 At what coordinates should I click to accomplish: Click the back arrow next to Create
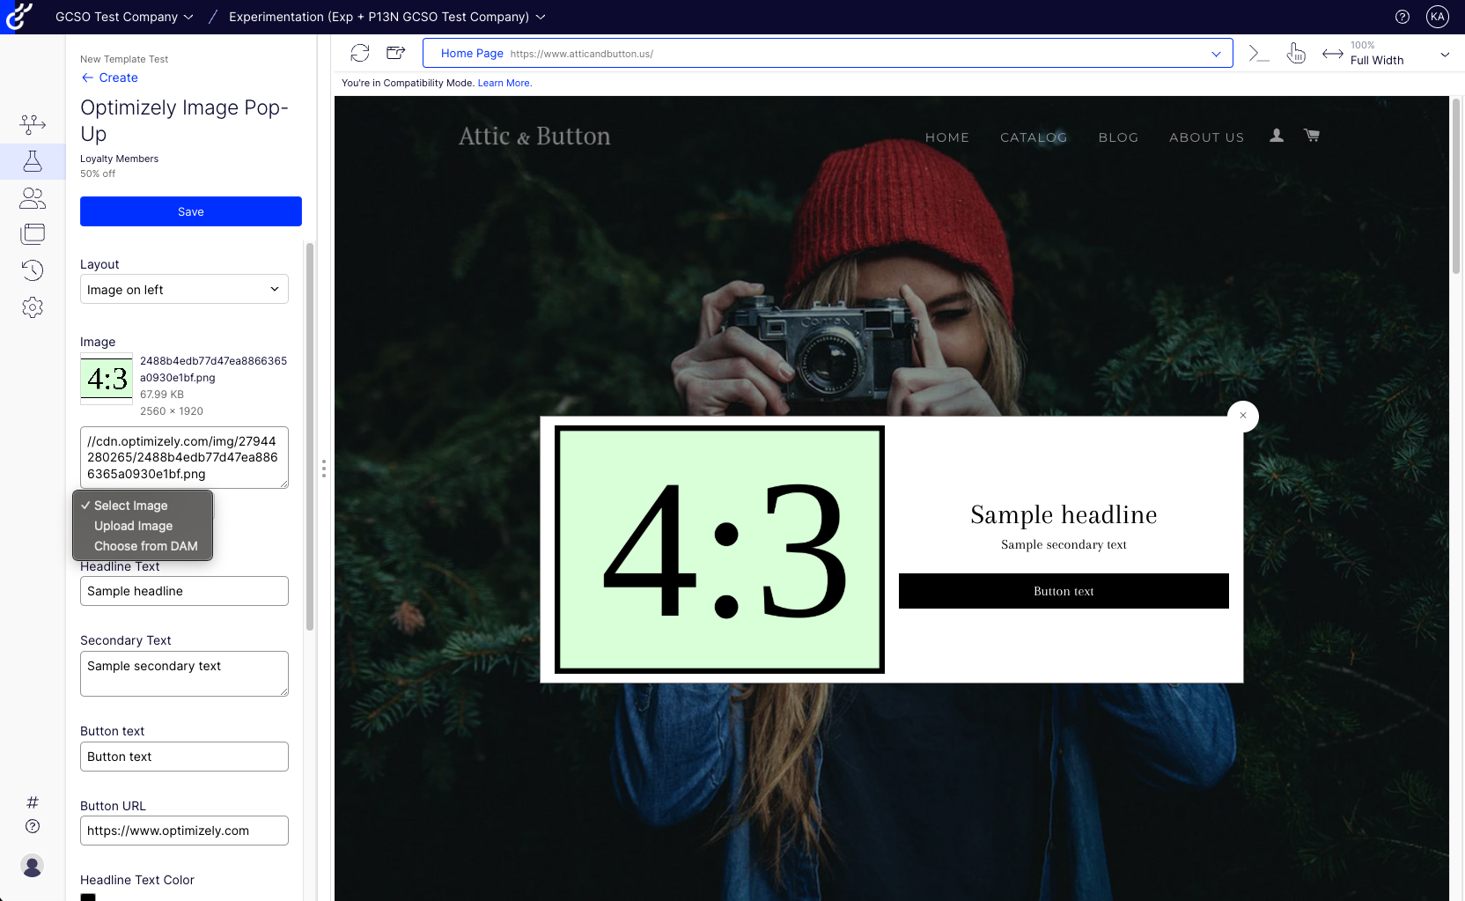[x=87, y=78]
